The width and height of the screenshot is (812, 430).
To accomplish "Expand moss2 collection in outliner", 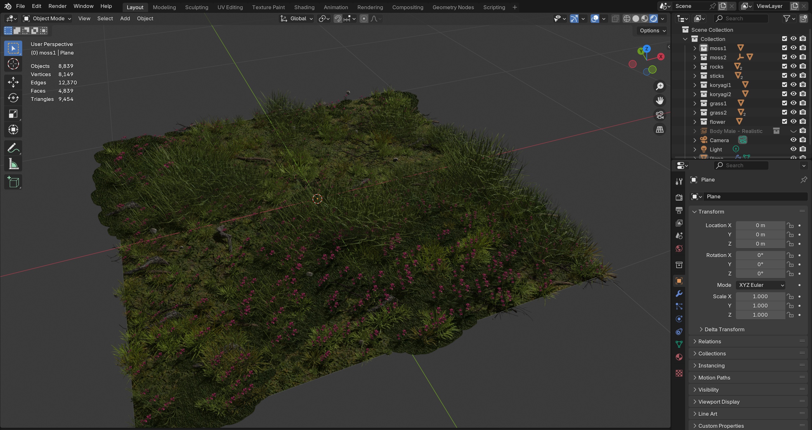I will 695,57.
